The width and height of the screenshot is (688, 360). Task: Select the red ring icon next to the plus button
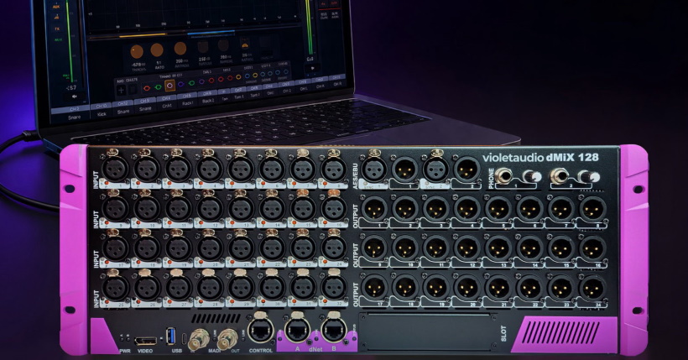pos(147,88)
